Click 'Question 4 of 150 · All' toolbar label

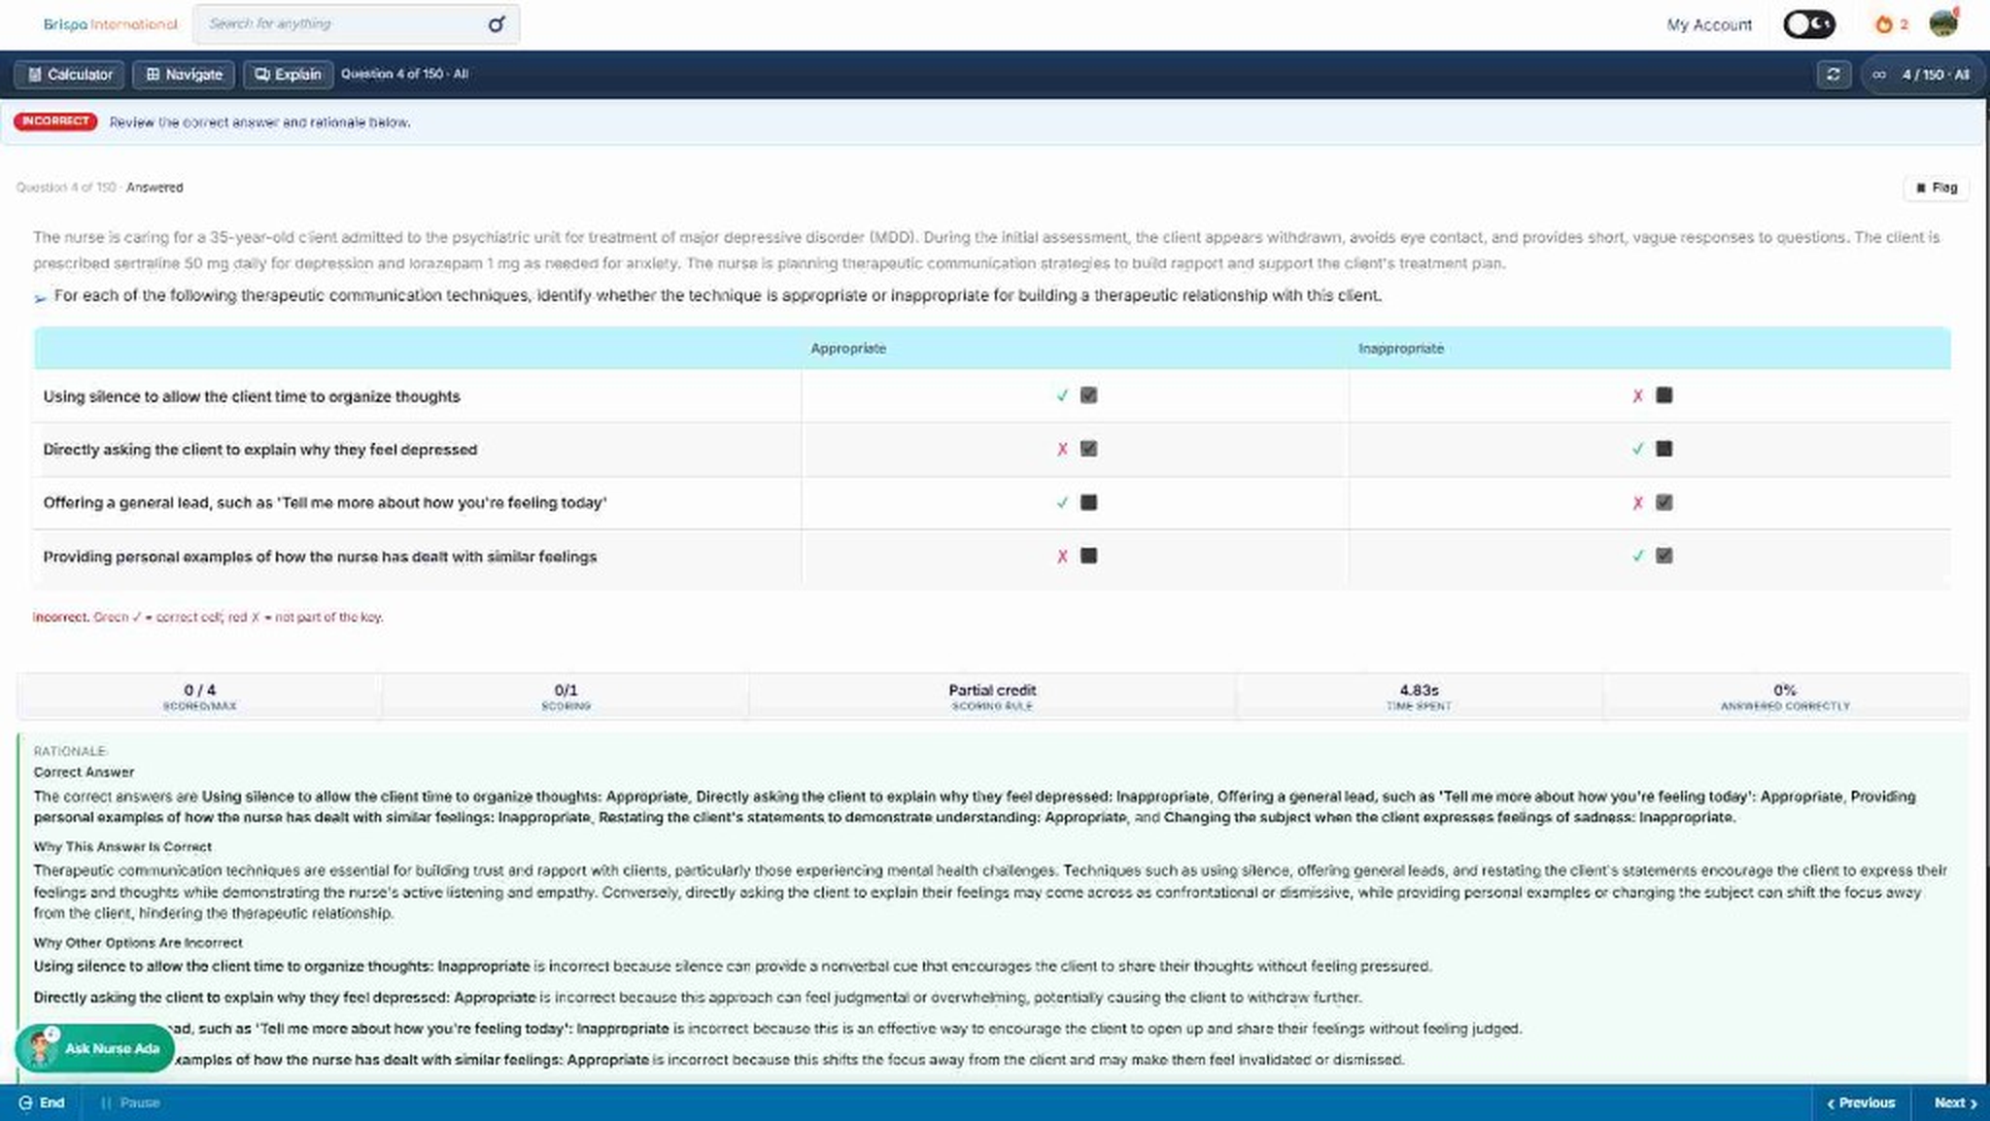404,74
